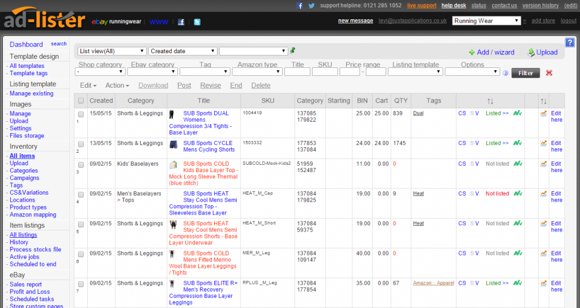Screen dimensions: 580x308
Task: Tick checkbox for row 2 Cycling Shorts
Action: click(x=81, y=144)
